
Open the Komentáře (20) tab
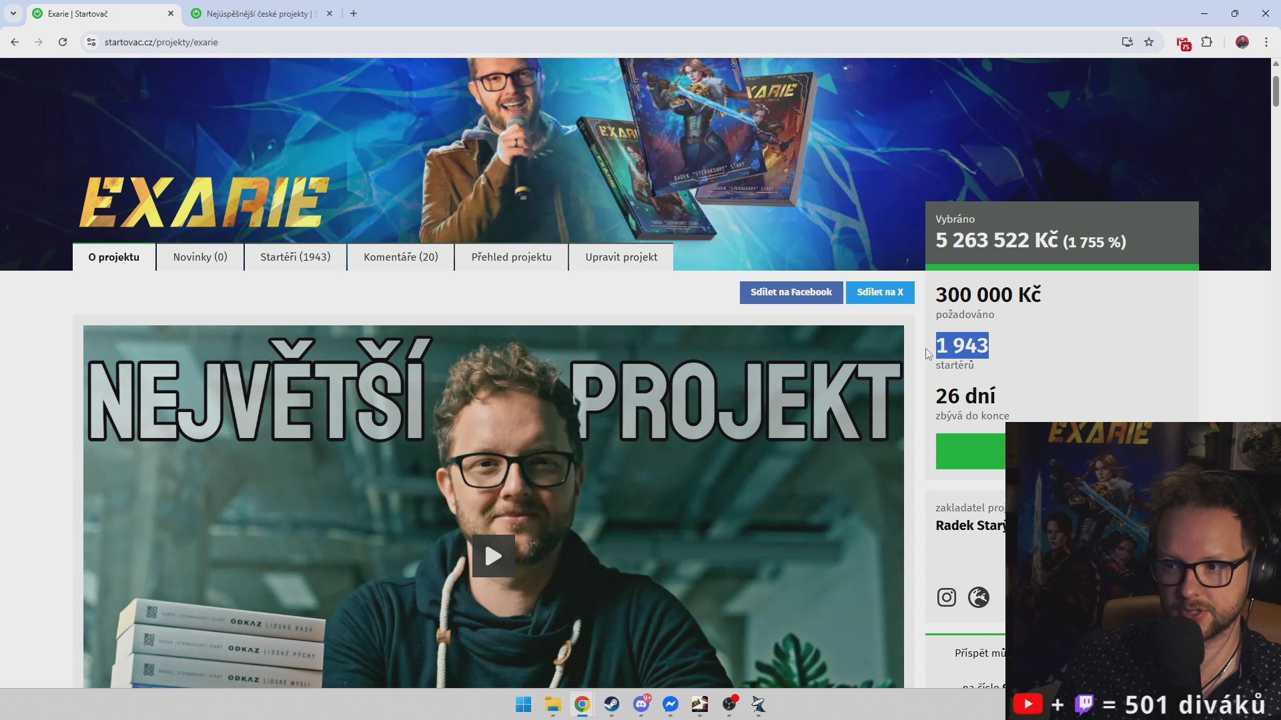(x=400, y=257)
